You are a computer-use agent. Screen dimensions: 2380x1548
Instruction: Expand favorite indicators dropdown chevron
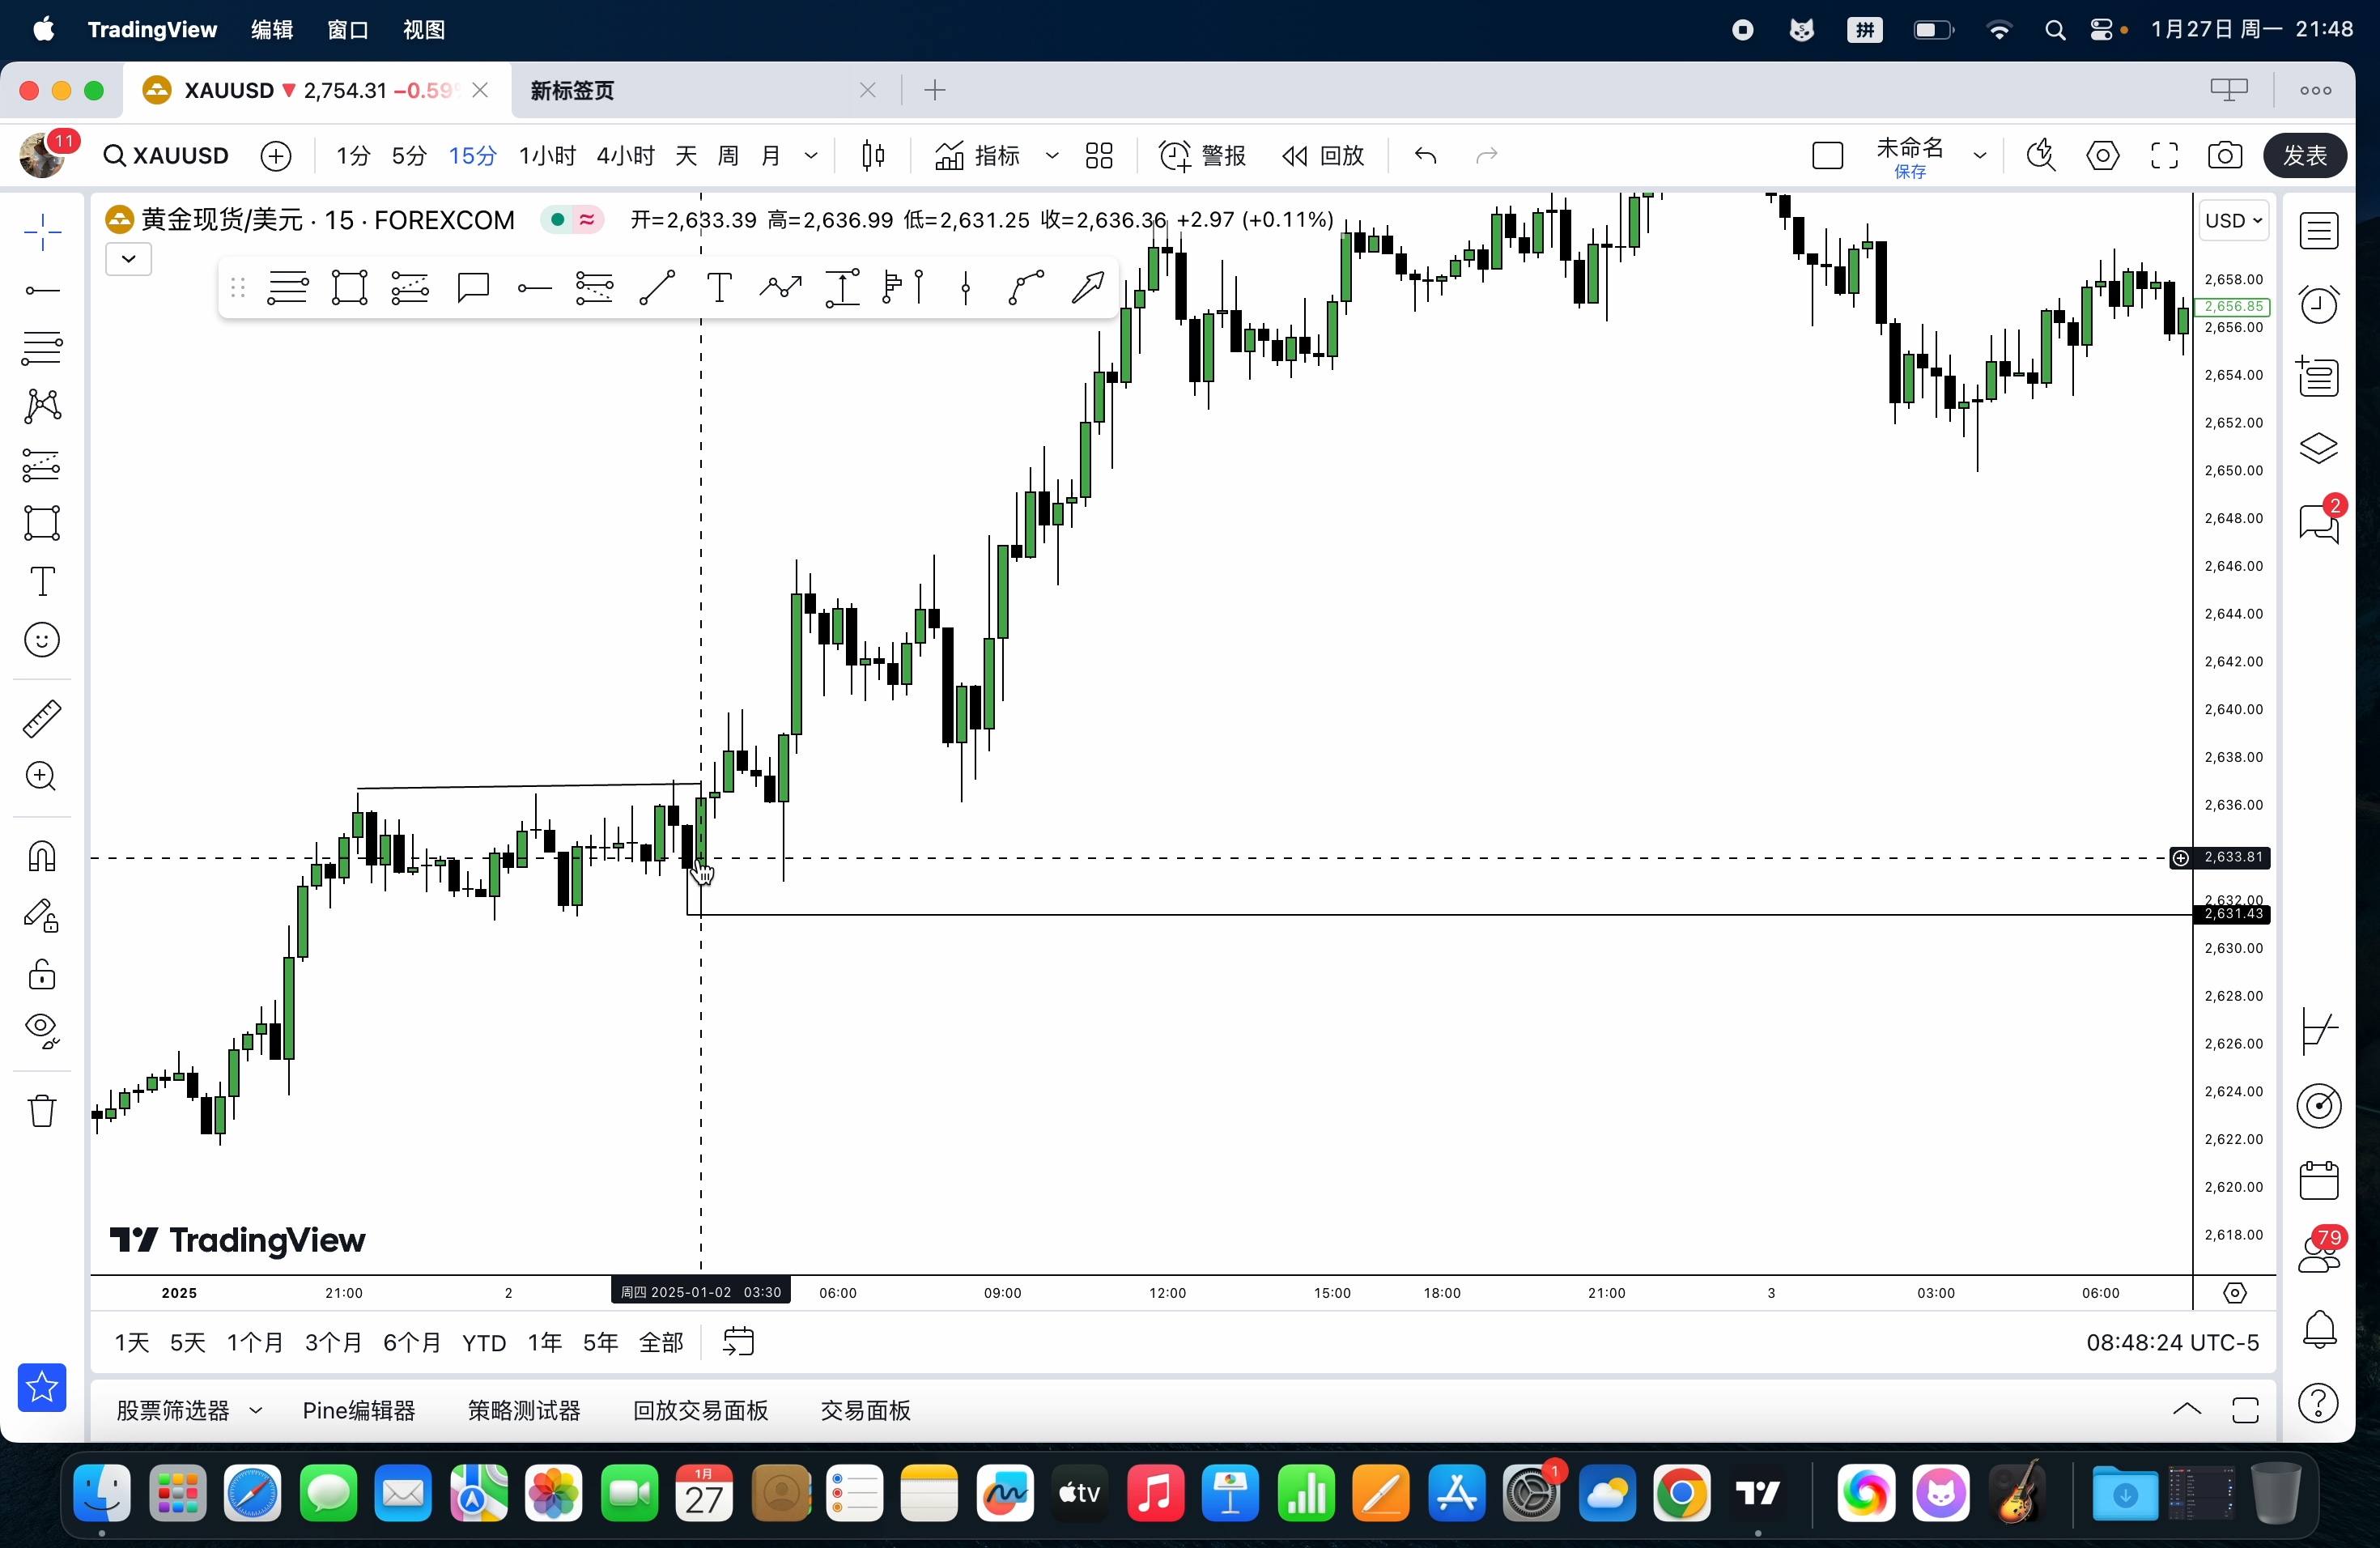pyautogui.click(x=1051, y=155)
